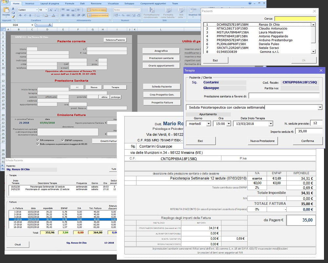Click the yellow Cerca search field
Image resolution: width=328 pixels, height=263 pixels.
coord(295,19)
